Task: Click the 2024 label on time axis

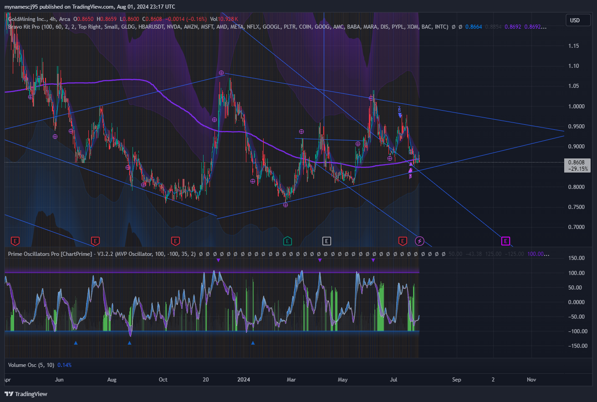Action: [x=244, y=380]
